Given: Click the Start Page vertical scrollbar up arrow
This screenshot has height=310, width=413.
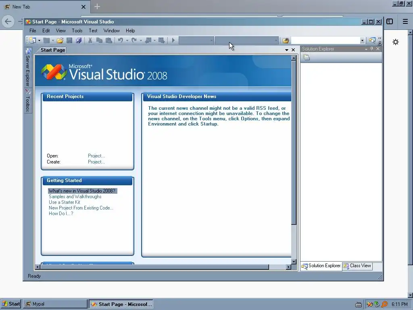Looking at the screenshot, I should 294,58.
